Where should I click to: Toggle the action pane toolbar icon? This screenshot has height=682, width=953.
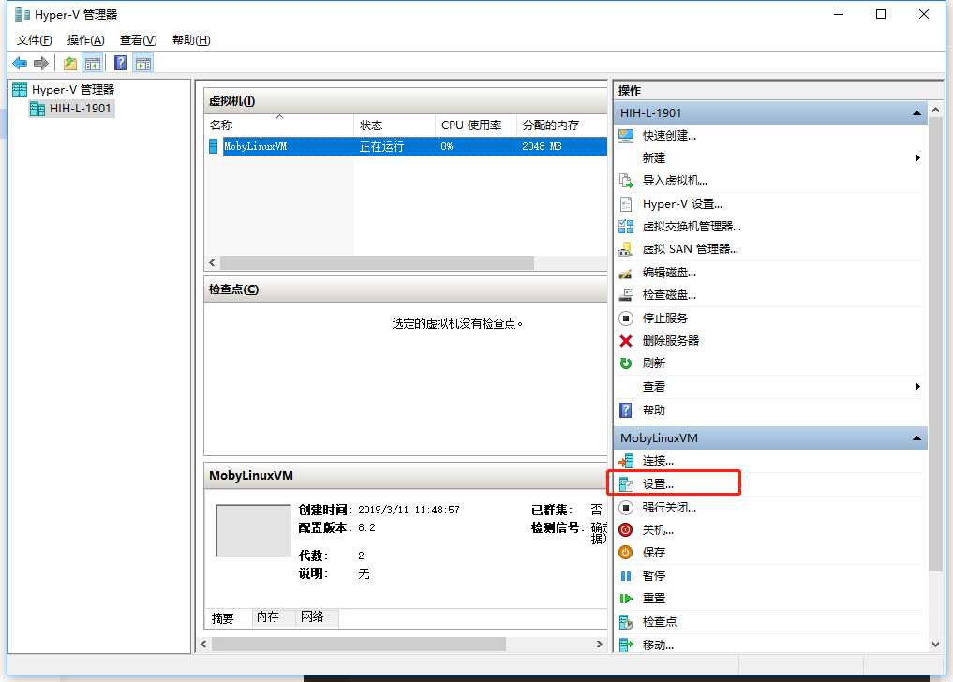[x=142, y=63]
